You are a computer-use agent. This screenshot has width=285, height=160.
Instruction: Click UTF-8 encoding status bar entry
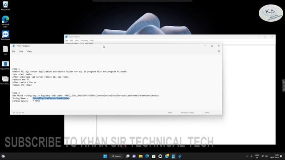pyautogui.click(x=207, y=112)
